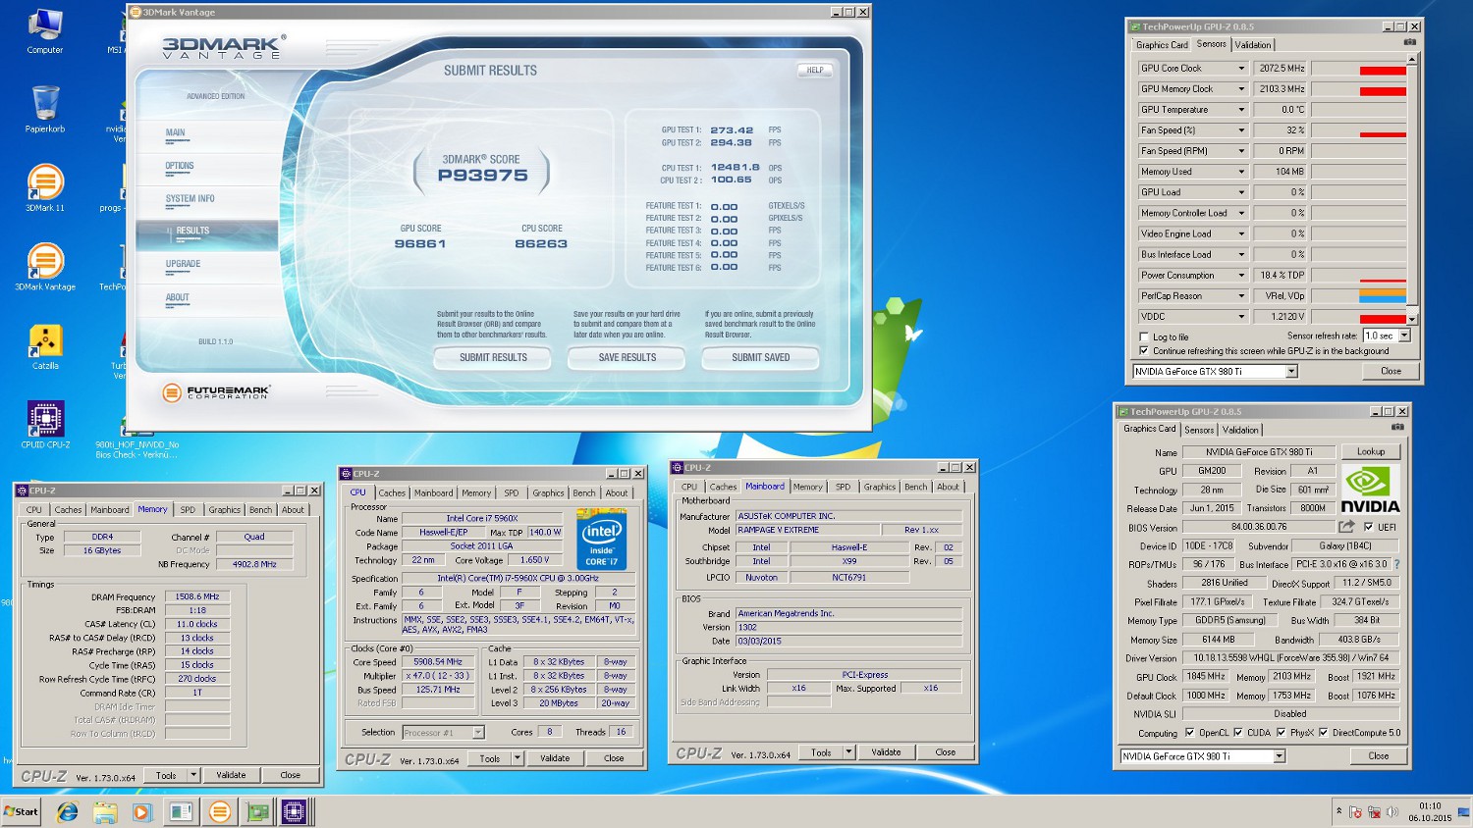Open the GPU Core Clock sensor dropdown

pos(1241,69)
